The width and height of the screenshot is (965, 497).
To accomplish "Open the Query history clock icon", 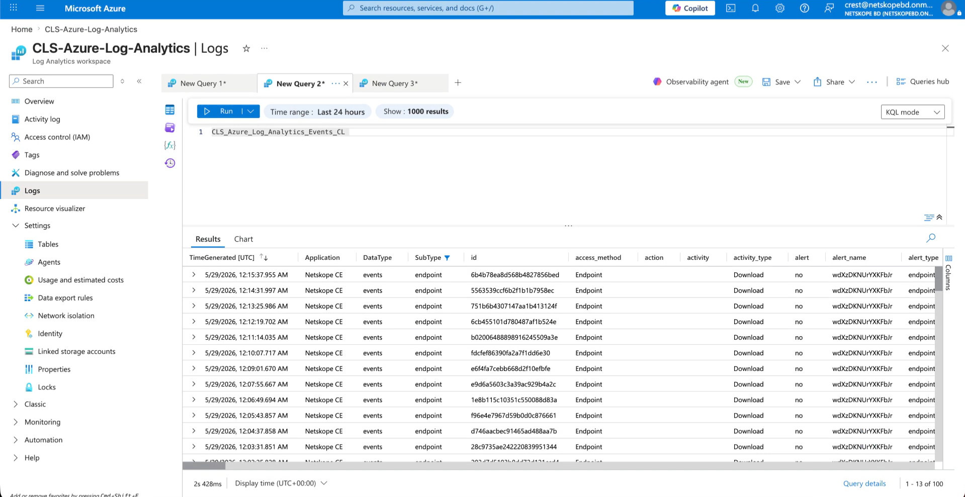I will [170, 163].
